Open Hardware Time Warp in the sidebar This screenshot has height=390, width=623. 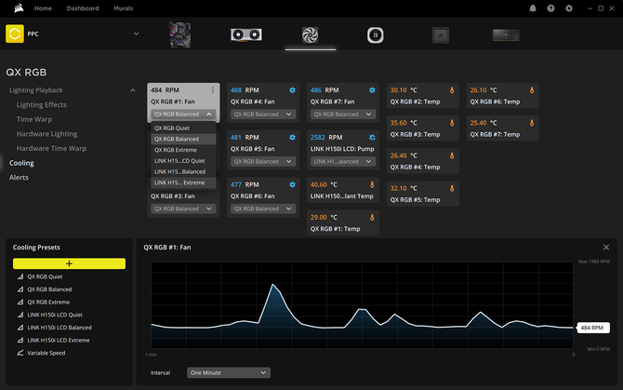51,148
